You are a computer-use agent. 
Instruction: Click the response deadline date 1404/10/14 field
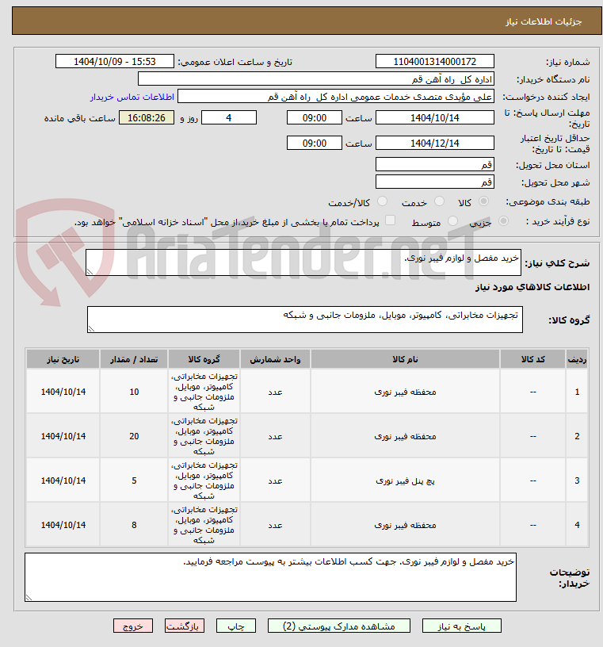[435, 118]
